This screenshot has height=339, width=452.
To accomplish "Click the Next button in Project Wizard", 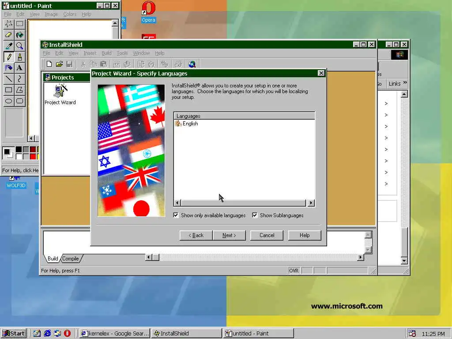I will coord(229,235).
